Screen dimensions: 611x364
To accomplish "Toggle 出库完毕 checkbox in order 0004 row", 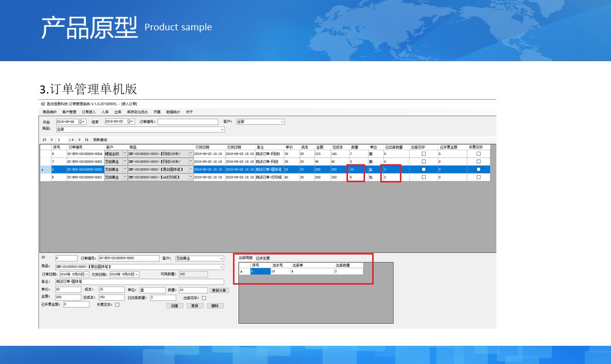I will pyautogui.click(x=424, y=154).
